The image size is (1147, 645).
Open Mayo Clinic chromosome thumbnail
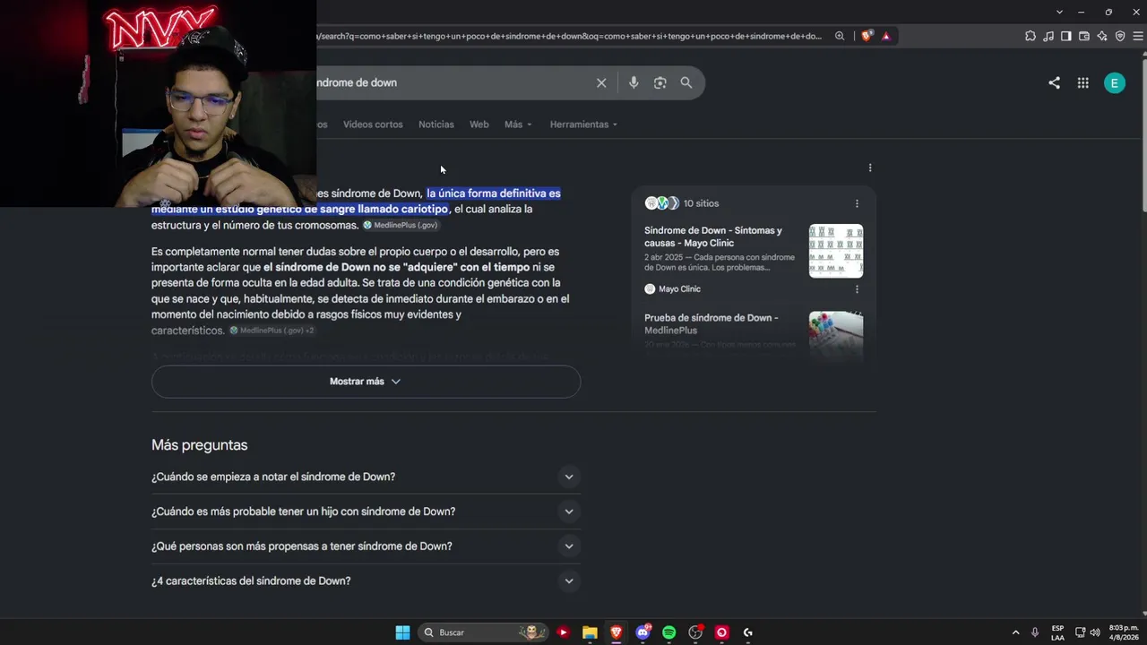[x=836, y=251]
